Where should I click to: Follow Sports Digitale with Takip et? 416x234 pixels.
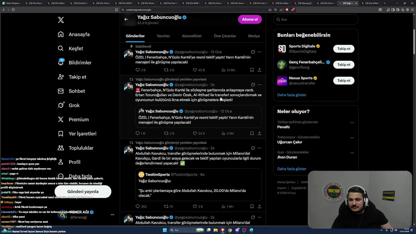(x=344, y=49)
